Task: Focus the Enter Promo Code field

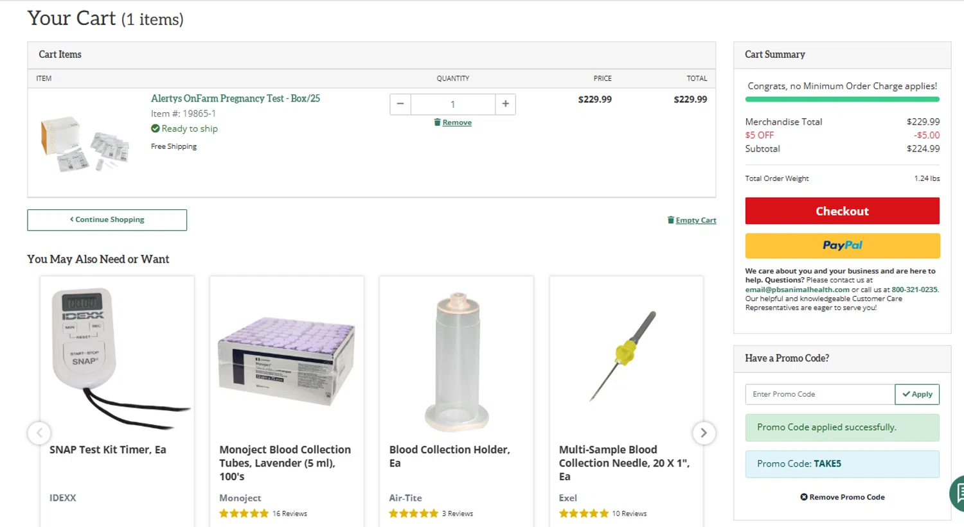Action: click(820, 394)
